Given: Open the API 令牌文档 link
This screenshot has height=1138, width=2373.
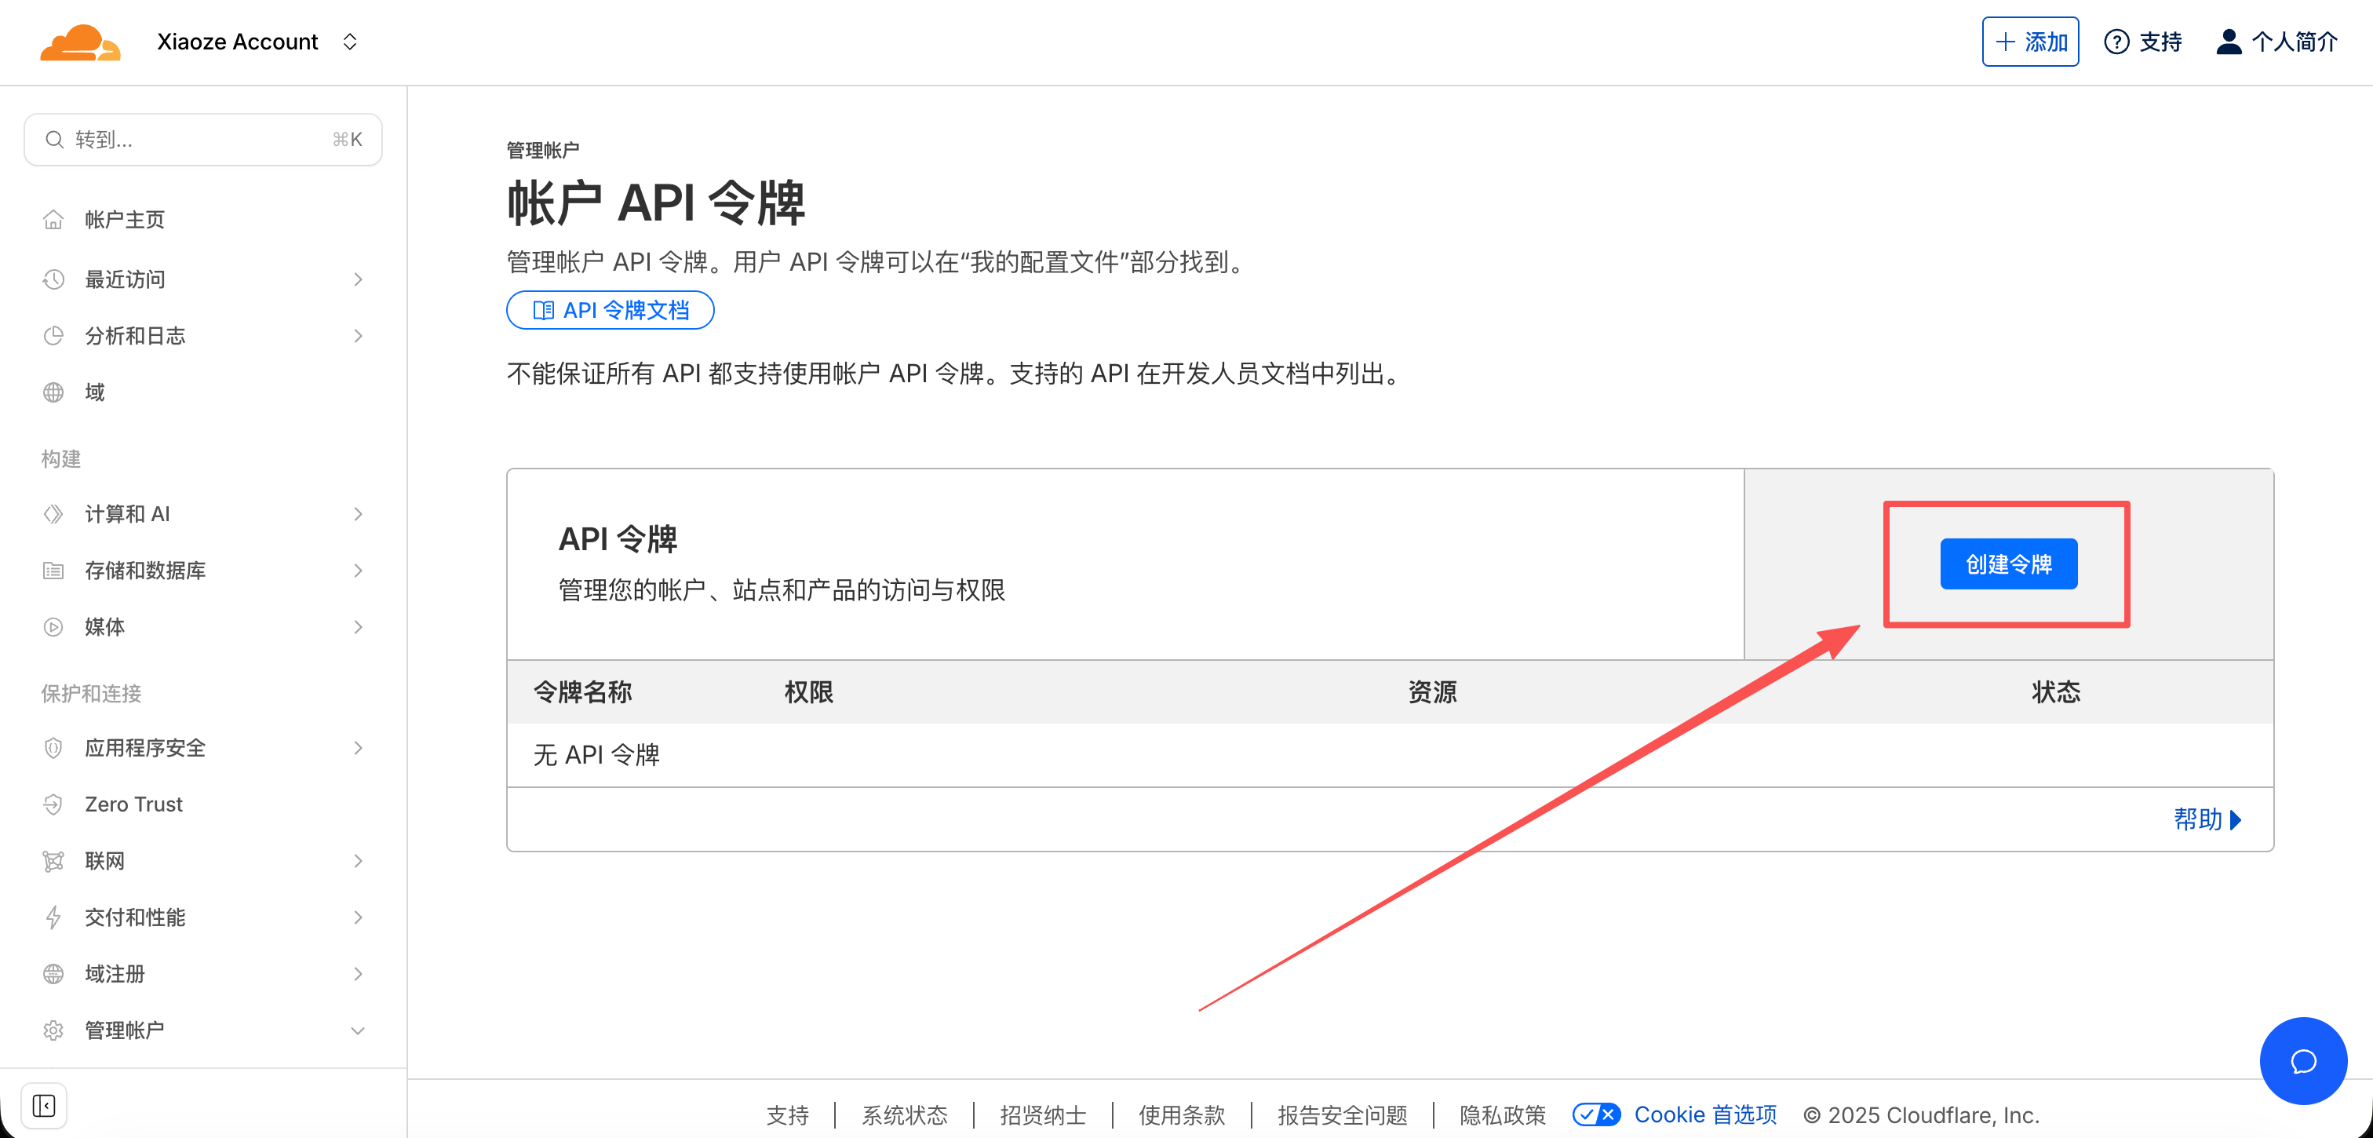Looking at the screenshot, I should 610,311.
